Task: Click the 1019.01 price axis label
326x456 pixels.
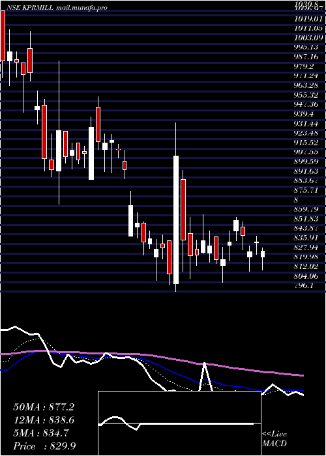Action: pos(308,19)
